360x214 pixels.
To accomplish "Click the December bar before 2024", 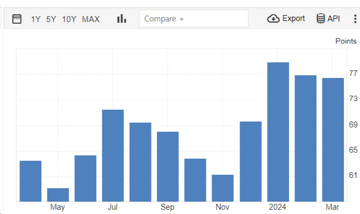I will 250,162.
